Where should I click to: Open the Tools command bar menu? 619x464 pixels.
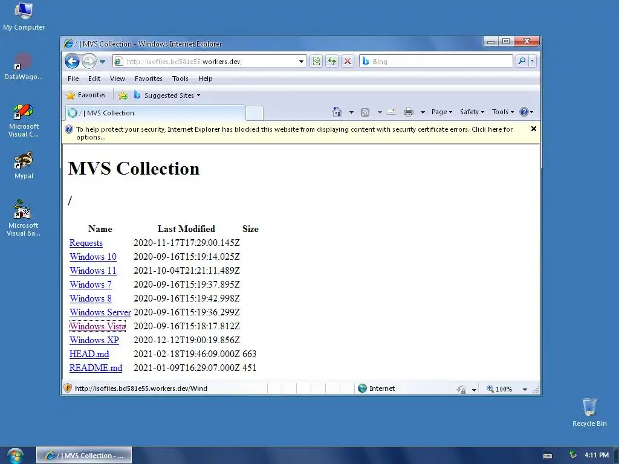pos(503,112)
